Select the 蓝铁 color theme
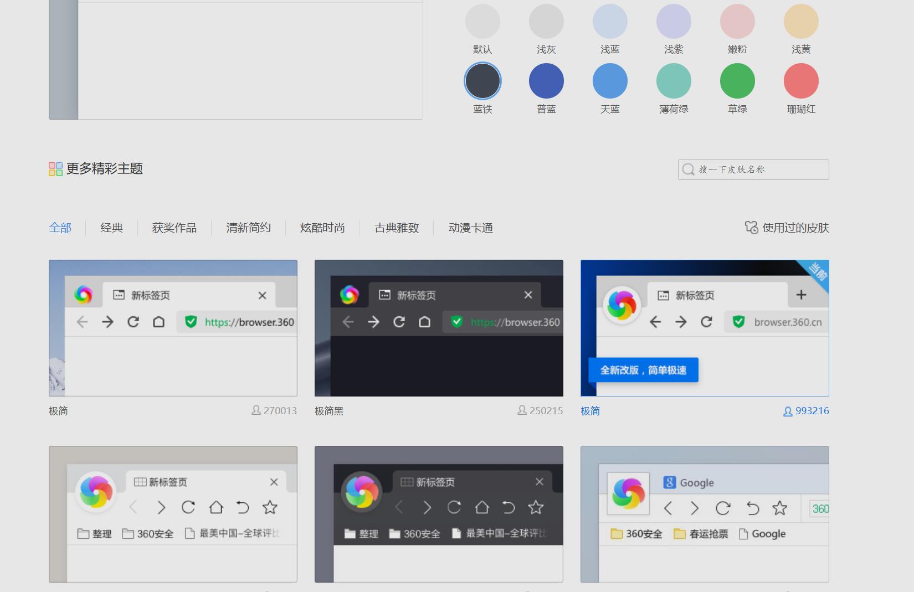The width and height of the screenshot is (914, 592). [482, 81]
